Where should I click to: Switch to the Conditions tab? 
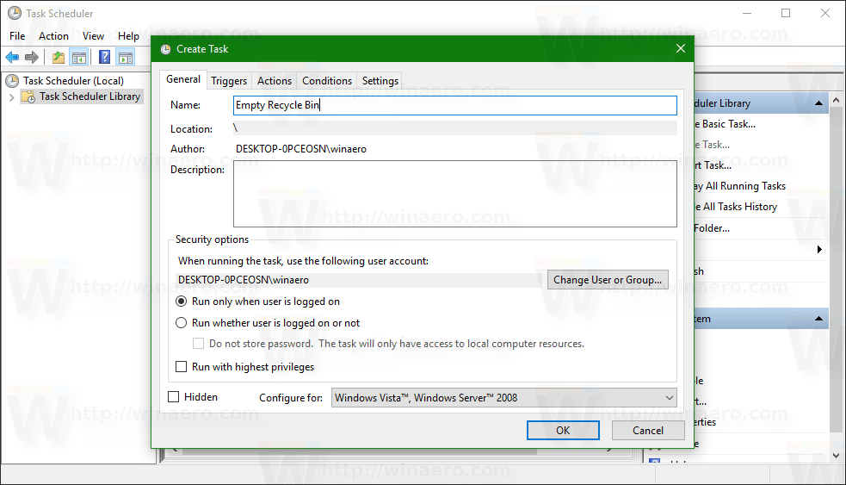[327, 81]
